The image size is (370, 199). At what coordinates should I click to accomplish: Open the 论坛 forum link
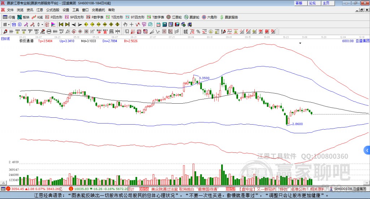[x=312, y=3]
